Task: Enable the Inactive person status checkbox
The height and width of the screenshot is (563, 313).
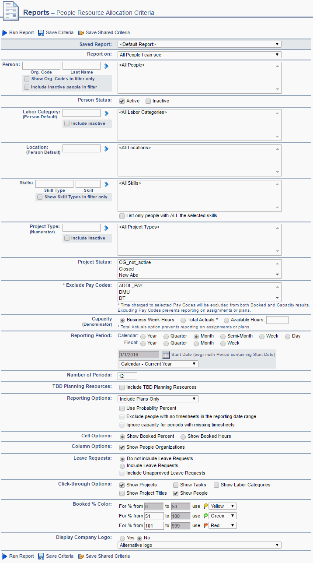Action: (148, 101)
